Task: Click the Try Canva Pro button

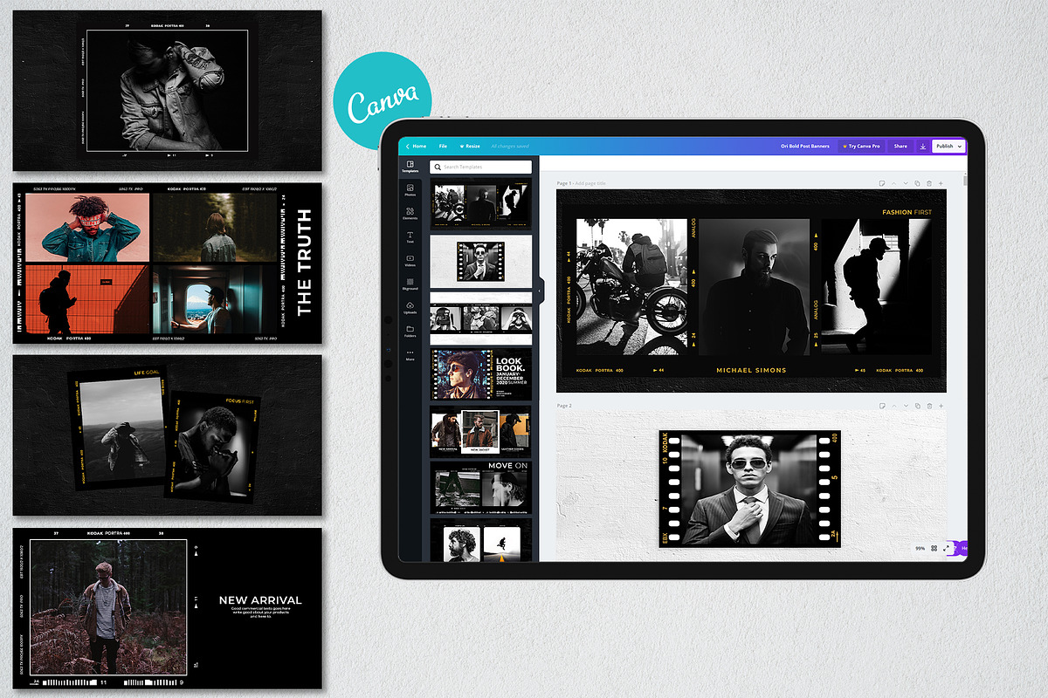Action: (860, 147)
